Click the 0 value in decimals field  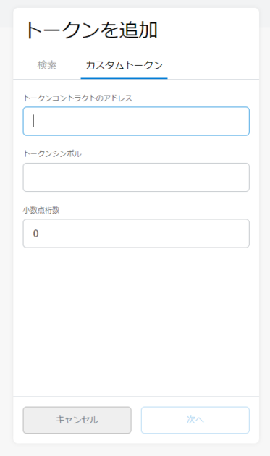pos(35,234)
